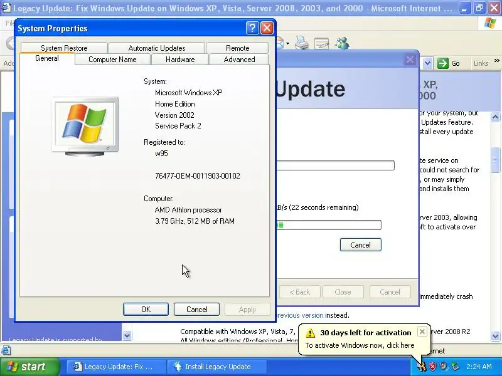Open the Computer Name tab
The width and height of the screenshot is (502, 376).
coord(112,60)
